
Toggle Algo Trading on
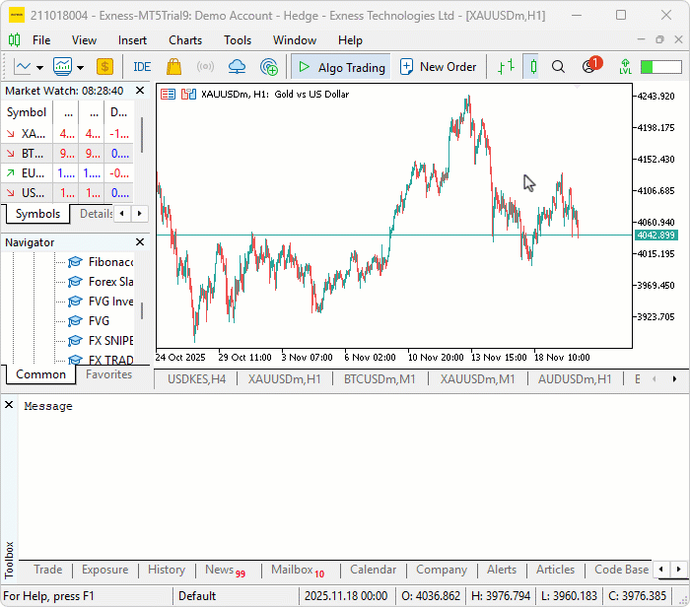click(x=341, y=67)
